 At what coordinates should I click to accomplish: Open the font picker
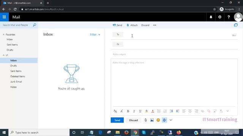coord(115,111)
